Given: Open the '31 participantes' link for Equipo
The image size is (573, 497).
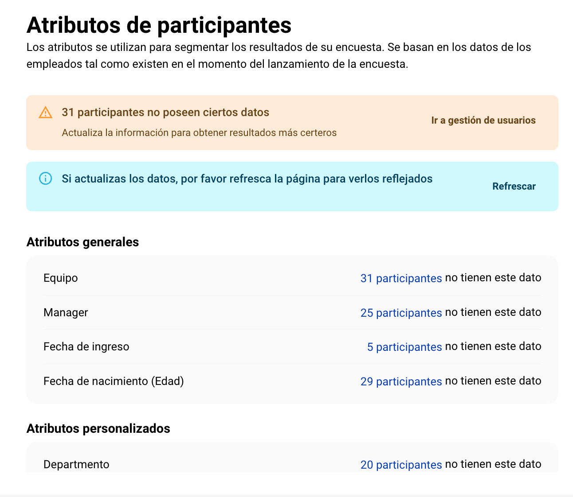Looking at the screenshot, I should [x=401, y=278].
